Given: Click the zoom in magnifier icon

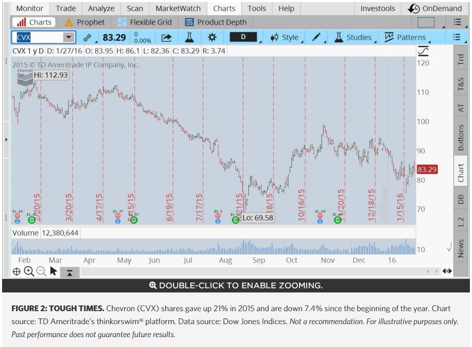Looking at the screenshot, I should 29,272.
